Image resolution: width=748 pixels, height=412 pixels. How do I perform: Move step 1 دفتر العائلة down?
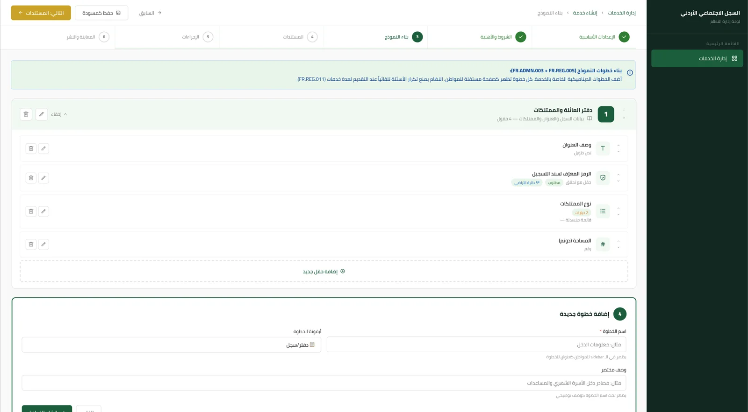tap(624, 118)
